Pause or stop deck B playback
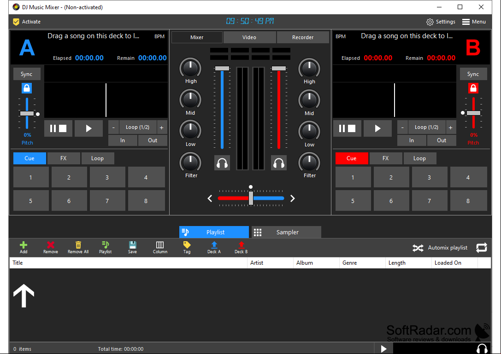 347,128
